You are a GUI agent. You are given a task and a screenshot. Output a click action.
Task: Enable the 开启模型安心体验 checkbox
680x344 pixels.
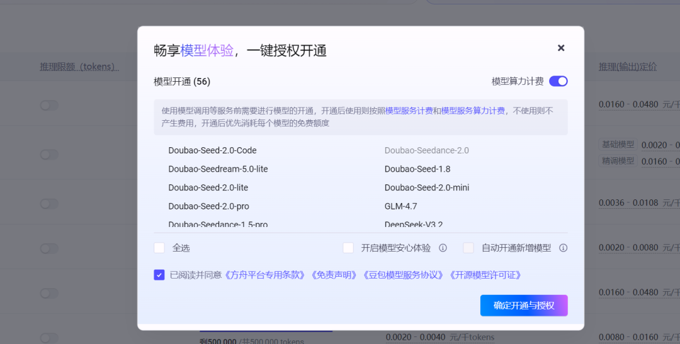(x=348, y=248)
